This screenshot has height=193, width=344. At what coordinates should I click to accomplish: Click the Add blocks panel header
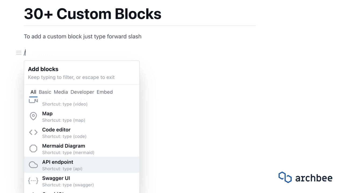pyautogui.click(x=43, y=69)
